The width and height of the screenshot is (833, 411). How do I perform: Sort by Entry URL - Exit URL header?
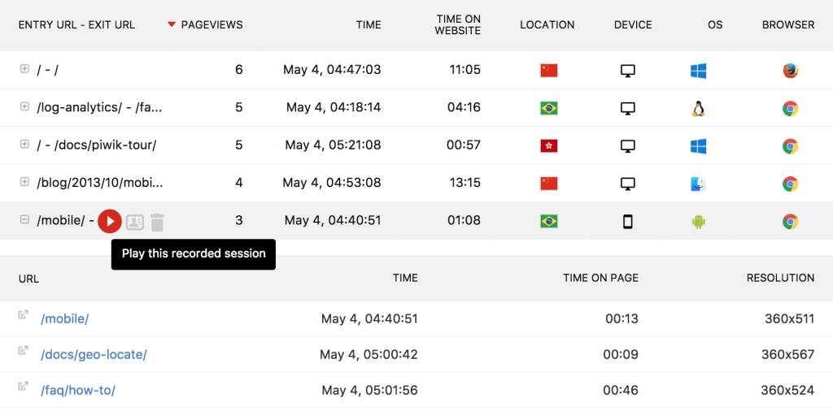pos(76,24)
